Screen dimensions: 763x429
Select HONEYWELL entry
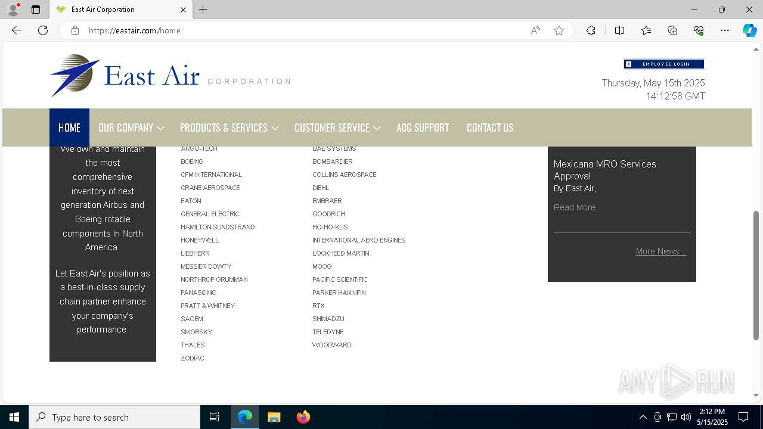click(x=200, y=240)
